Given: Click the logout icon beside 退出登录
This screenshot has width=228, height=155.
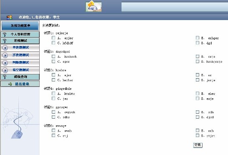Looking at the screenshot, I should [x=10, y=84].
